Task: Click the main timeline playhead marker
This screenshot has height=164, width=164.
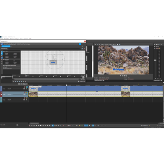Action: tap(67, 85)
